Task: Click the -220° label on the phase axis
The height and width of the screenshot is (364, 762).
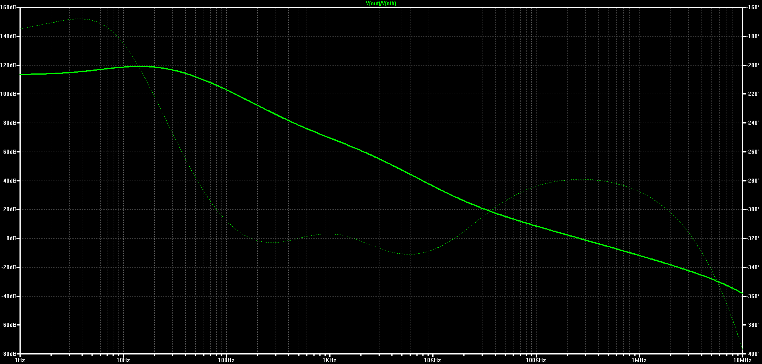Action: (753, 94)
